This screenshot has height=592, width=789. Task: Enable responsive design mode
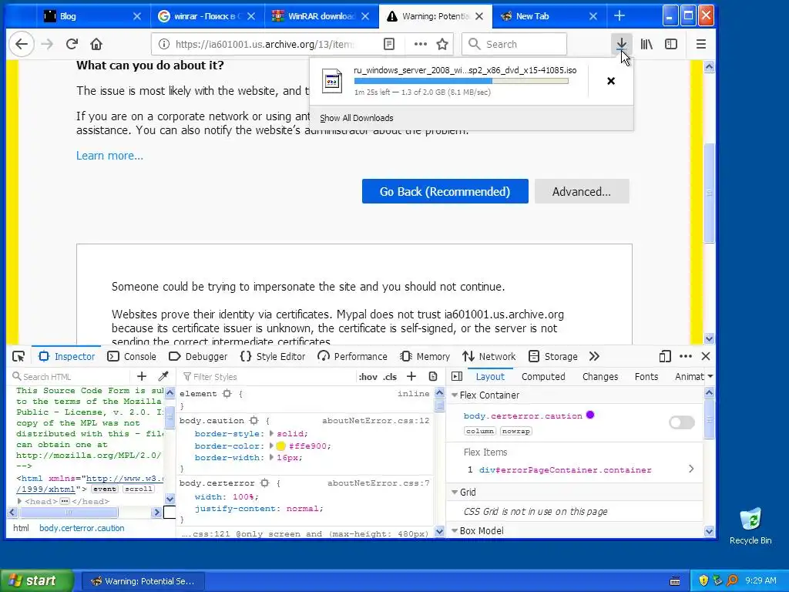point(665,356)
